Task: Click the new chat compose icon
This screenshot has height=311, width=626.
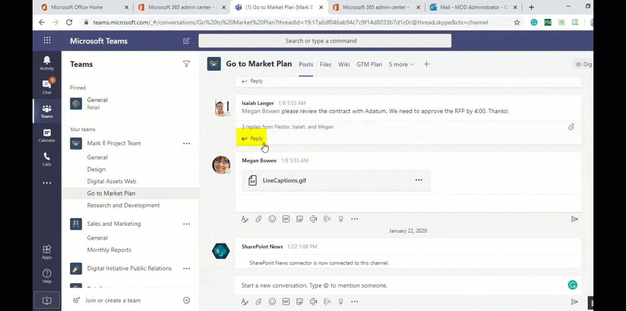Action: pyautogui.click(x=186, y=41)
